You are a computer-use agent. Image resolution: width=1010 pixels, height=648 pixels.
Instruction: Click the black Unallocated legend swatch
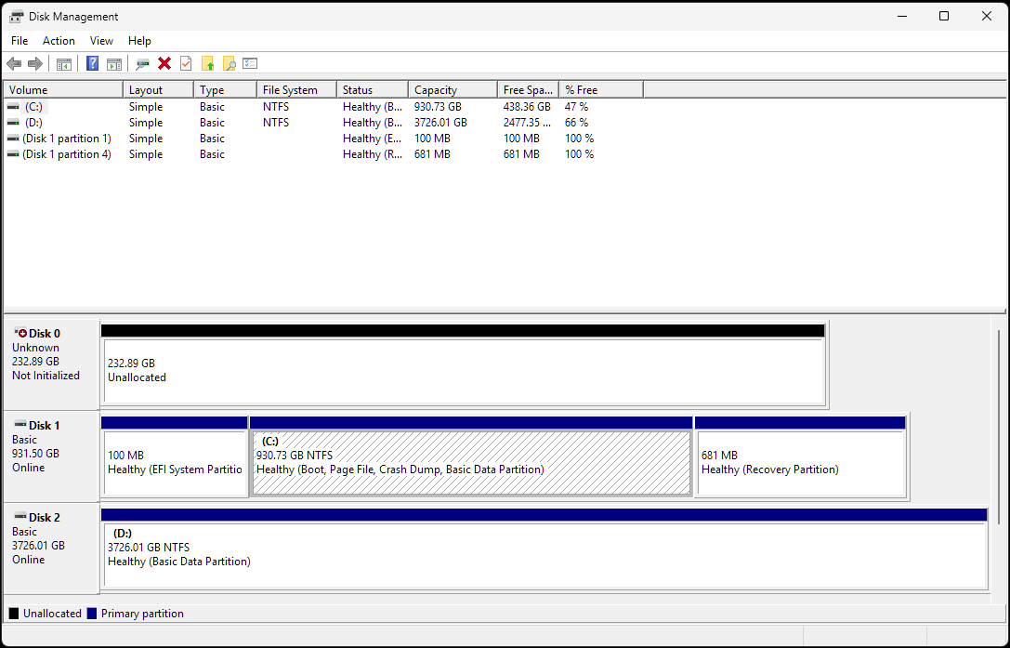pyautogui.click(x=14, y=614)
